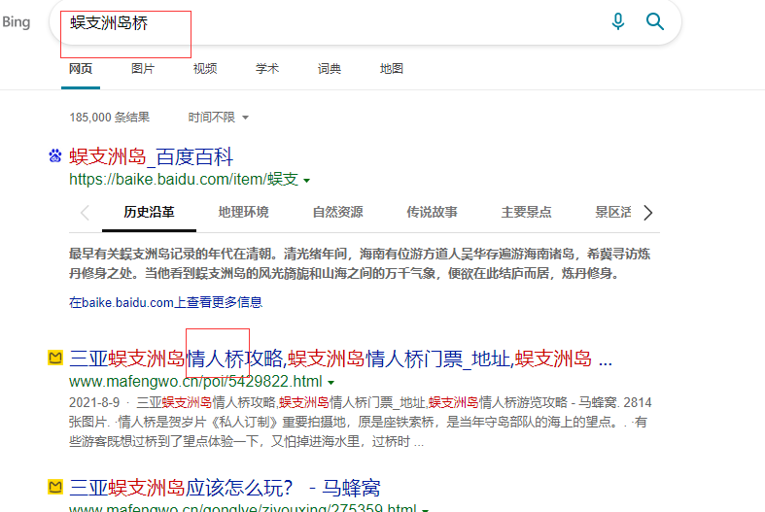This screenshot has width=765, height=512.
Task: Select the 历史沿革 section tab
Action: click(149, 212)
